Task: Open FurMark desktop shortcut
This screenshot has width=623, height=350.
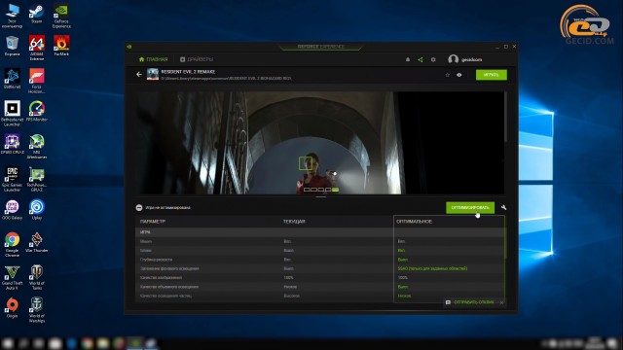Action: (x=61, y=46)
